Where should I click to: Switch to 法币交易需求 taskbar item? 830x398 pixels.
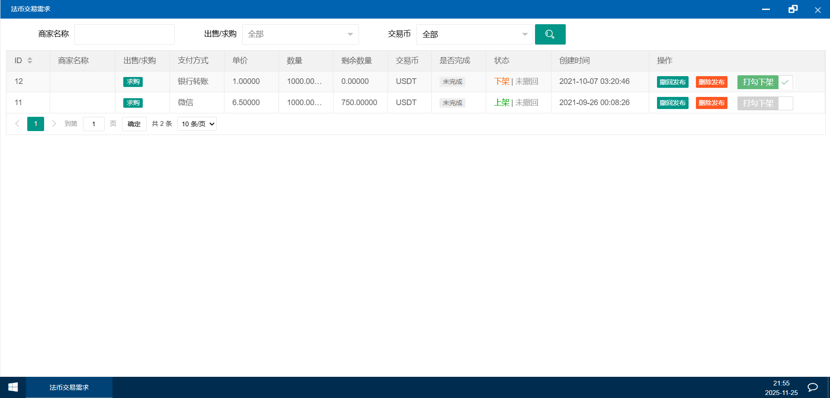[69, 387]
